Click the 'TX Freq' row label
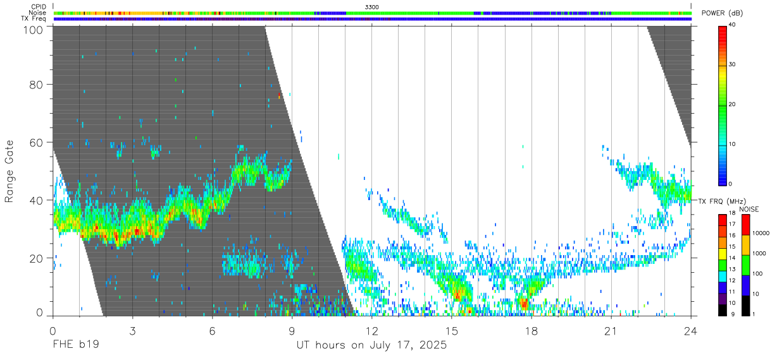 click(x=34, y=19)
